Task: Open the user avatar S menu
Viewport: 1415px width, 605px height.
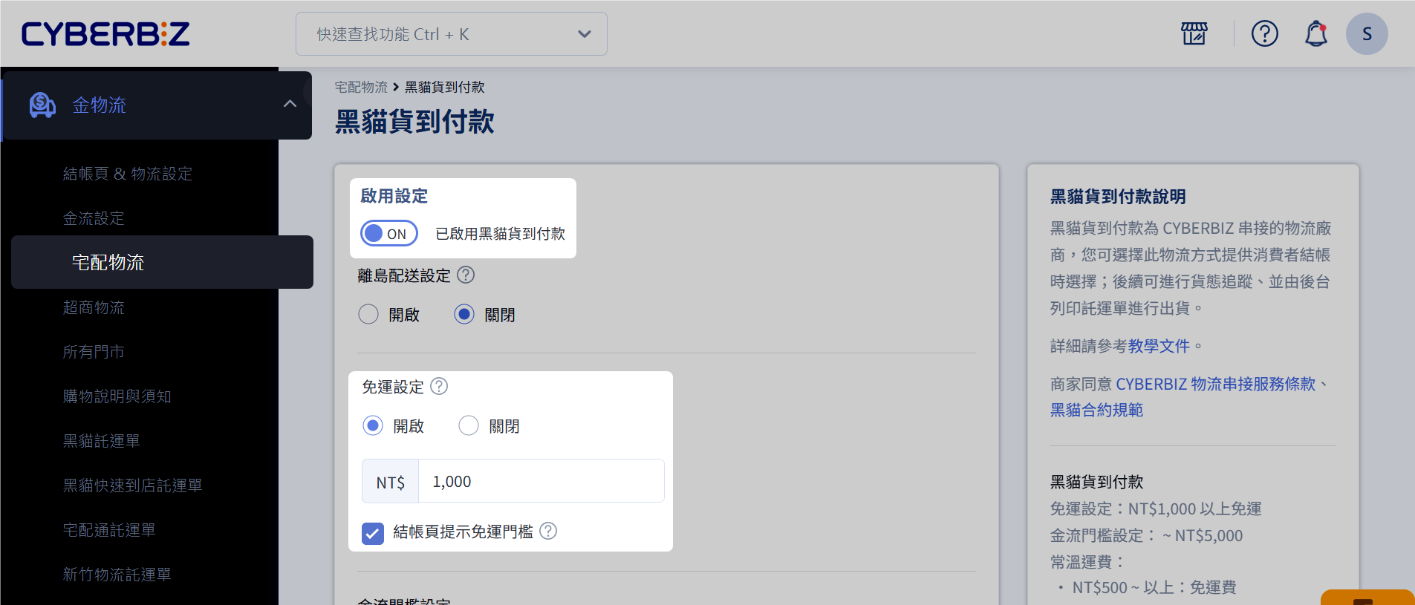Action: tap(1366, 33)
